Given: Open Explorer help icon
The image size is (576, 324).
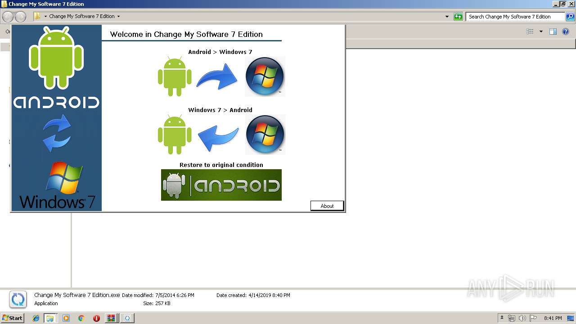Looking at the screenshot, I should click(566, 31).
